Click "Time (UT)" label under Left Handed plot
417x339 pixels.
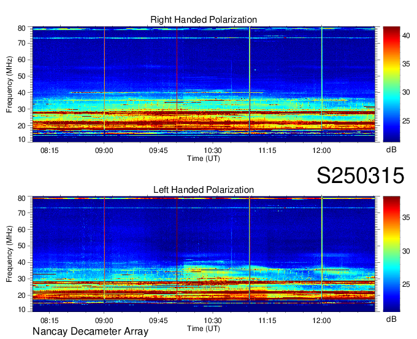pos(204,329)
